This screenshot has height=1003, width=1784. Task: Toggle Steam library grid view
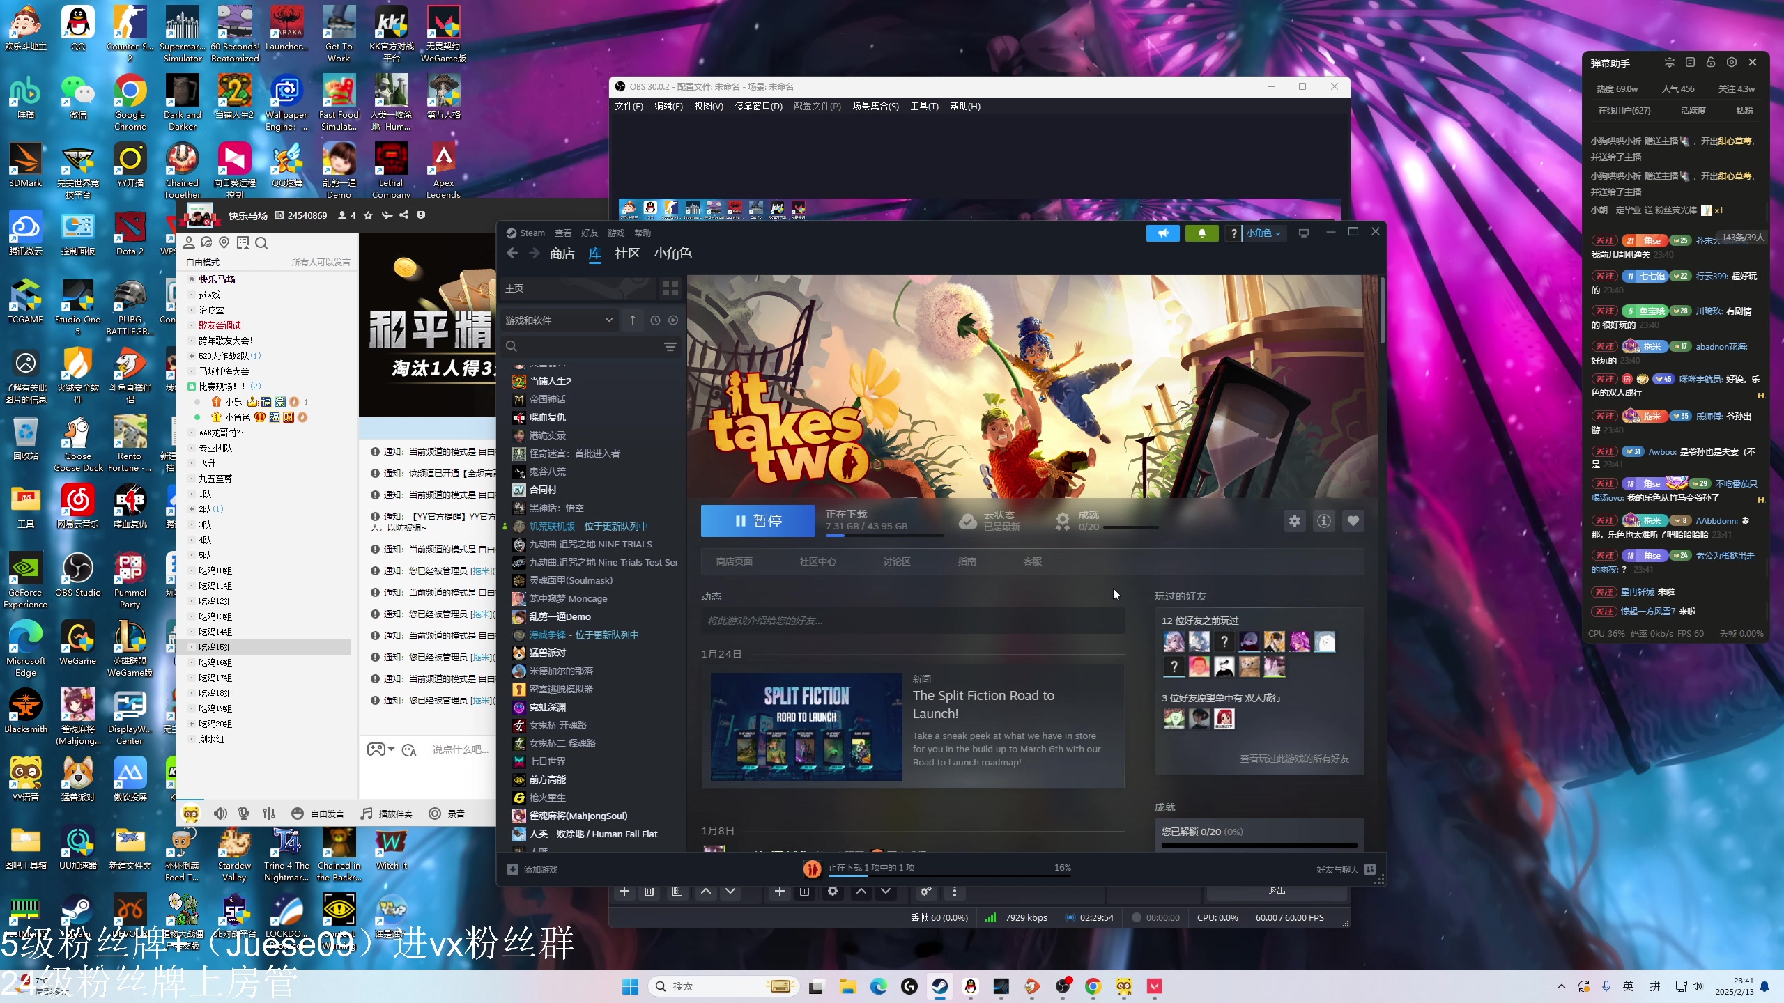point(670,288)
